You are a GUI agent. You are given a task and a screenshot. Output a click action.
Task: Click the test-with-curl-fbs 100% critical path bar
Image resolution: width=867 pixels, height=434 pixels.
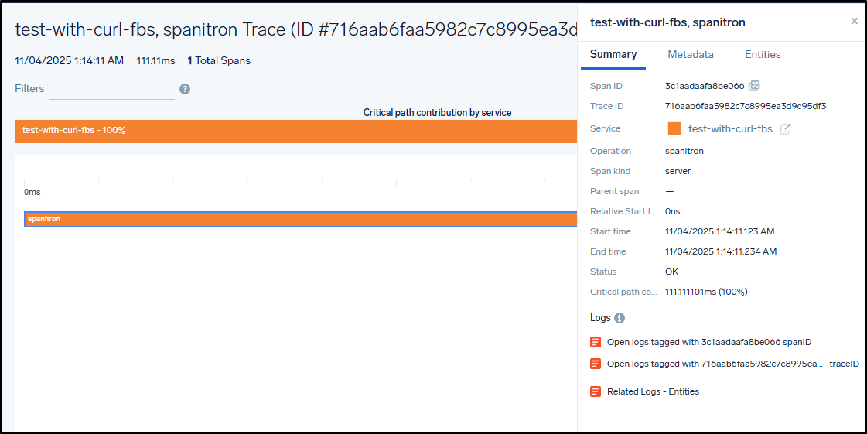[x=295, y=131]
